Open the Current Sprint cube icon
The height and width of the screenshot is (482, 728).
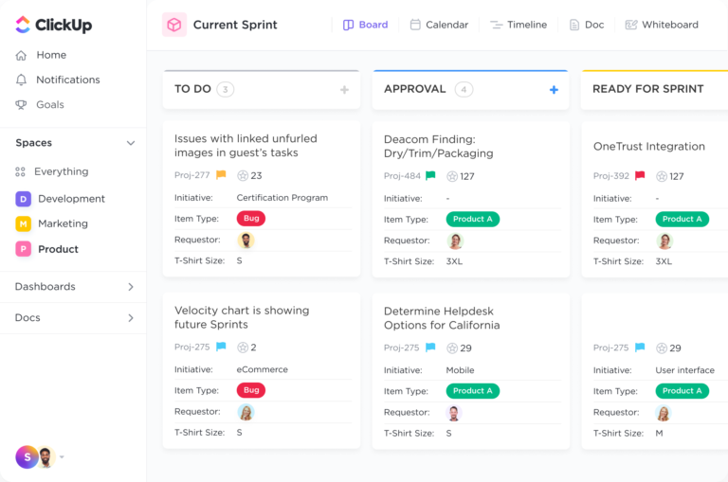(x=174, y=25)
